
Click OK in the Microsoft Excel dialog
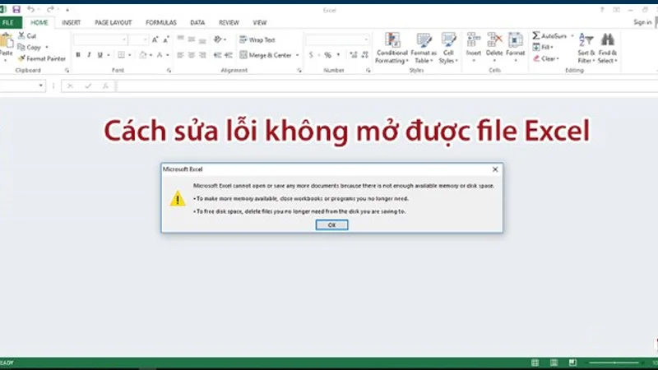pos(331,225)
